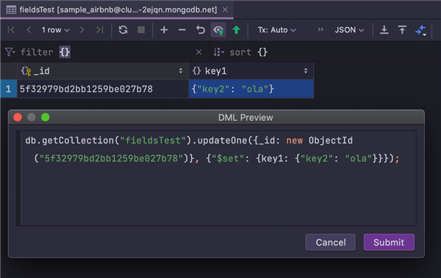Clear the filter with the x icon
This screenshot has height=278, width=441.
point(198,52)
